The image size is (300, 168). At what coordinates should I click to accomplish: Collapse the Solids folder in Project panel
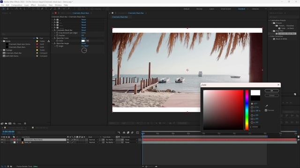(x=2, y=41)
